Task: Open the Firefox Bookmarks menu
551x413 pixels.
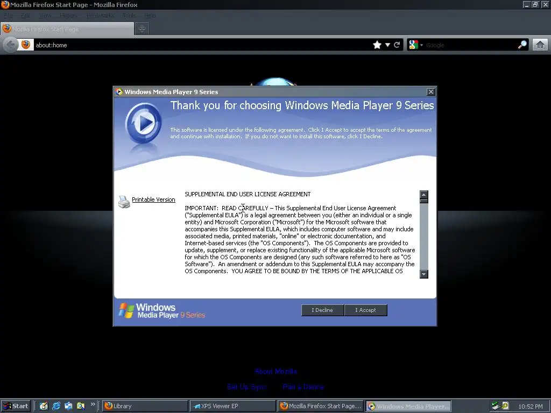Action: click(100, 16)
